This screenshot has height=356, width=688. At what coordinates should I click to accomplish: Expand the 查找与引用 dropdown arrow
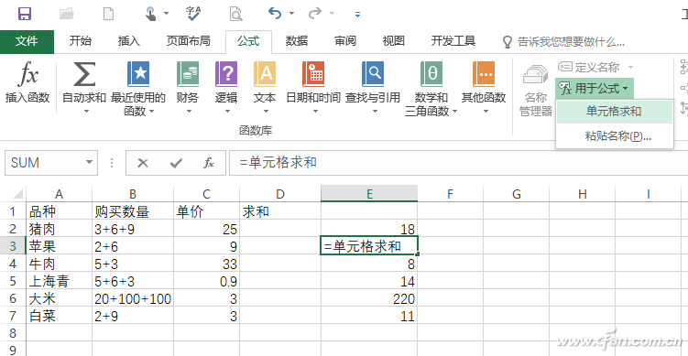375,112
